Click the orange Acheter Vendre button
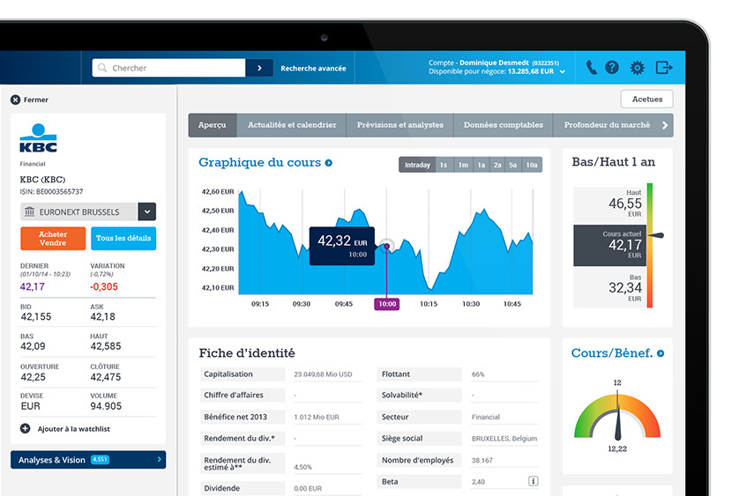Screen dimensions: 754x496 pos(53,239)
